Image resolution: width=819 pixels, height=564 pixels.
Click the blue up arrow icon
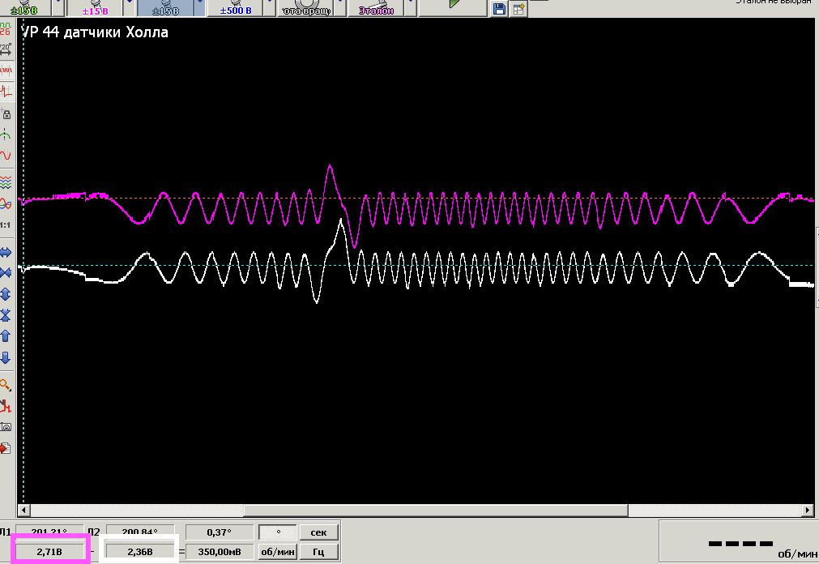(x=6, y=335)
